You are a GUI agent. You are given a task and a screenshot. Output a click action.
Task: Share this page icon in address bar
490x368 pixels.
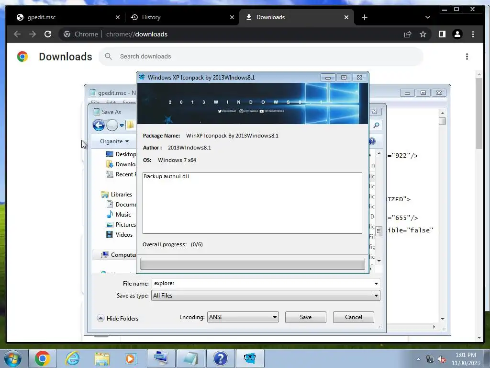(x=408, y=34)
